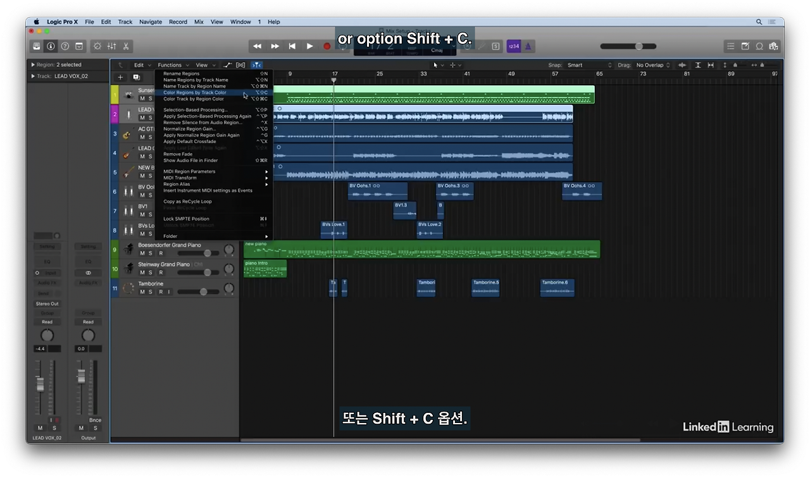The image size is (810, 478).
Task: Fast forward the project
Action: point(275,46)
